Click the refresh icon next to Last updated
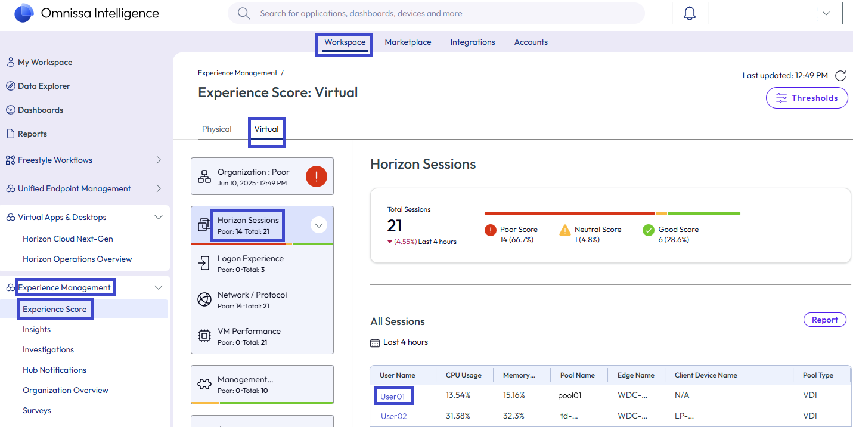 coord(840,76)
